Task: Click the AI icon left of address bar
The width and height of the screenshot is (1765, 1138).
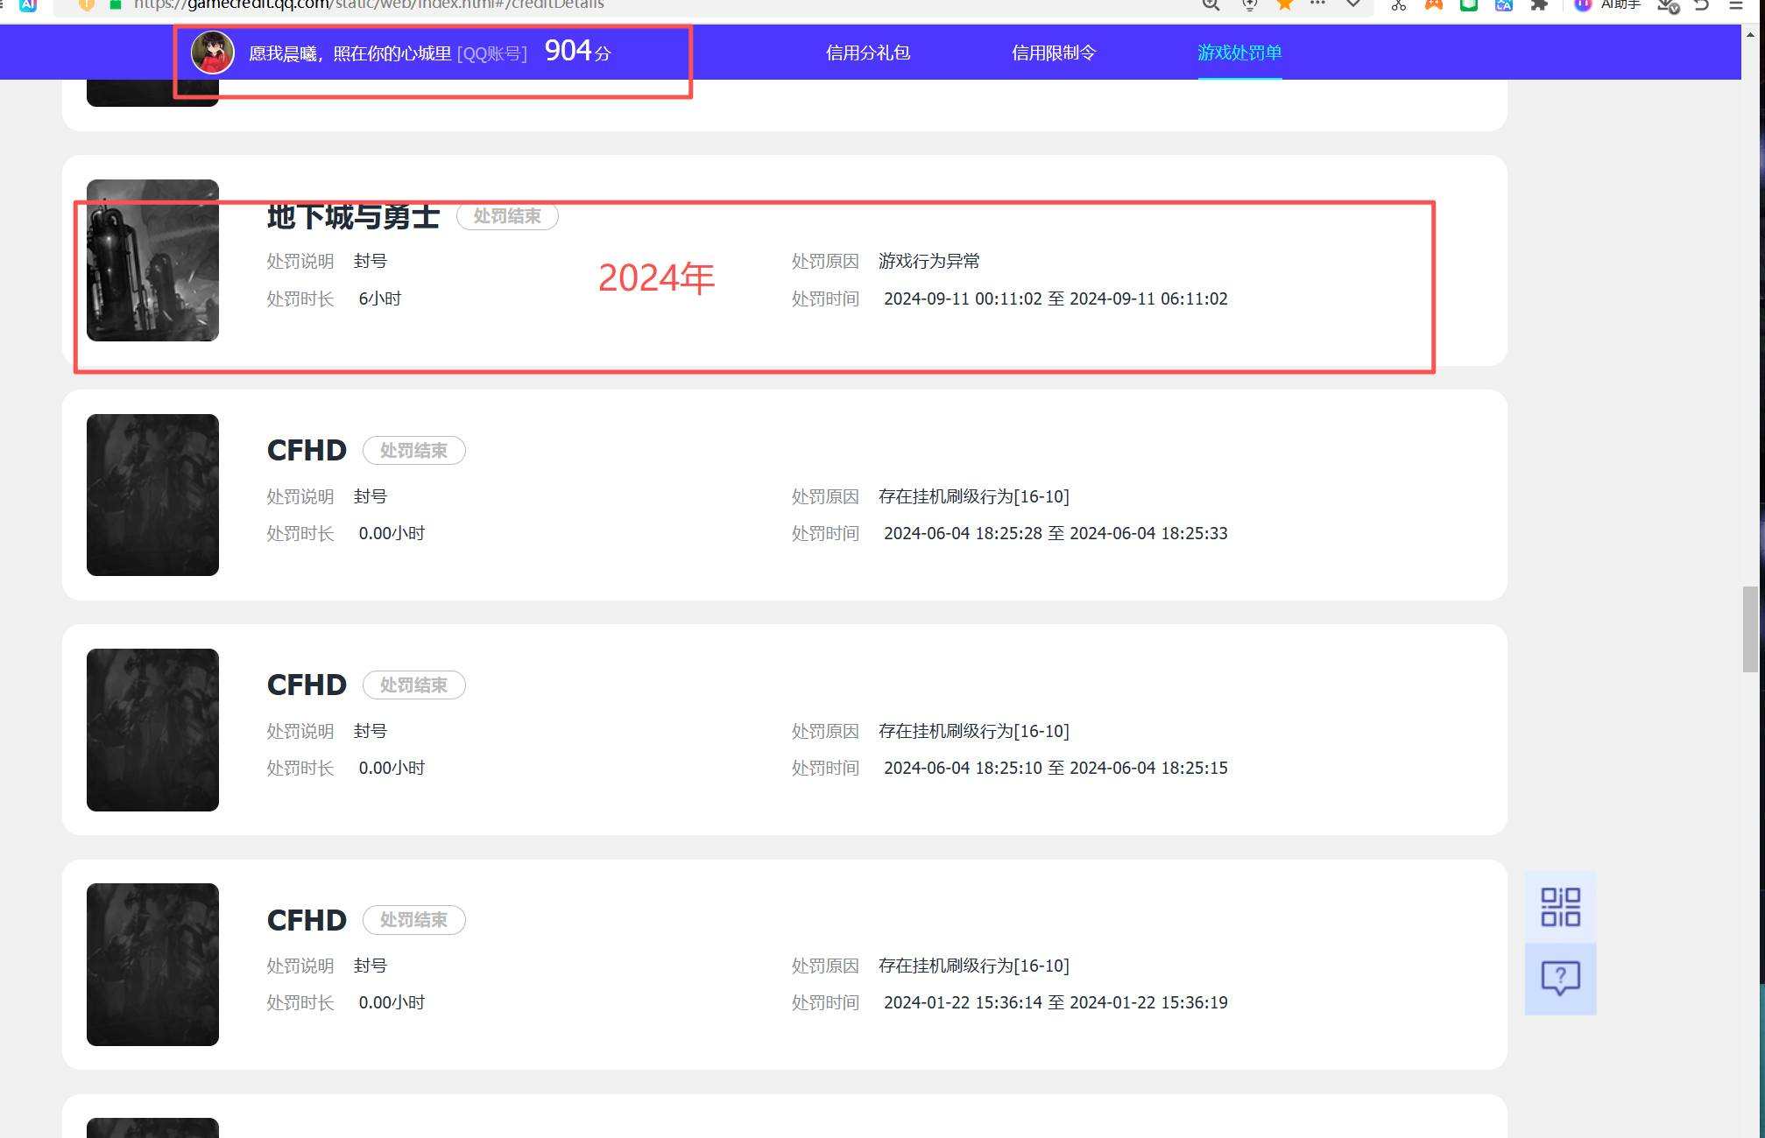Action: 28,4
